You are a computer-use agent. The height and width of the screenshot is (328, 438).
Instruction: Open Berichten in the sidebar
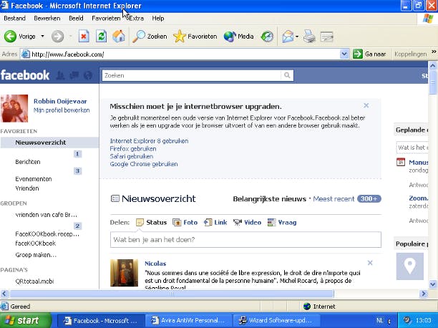point(28,162)
